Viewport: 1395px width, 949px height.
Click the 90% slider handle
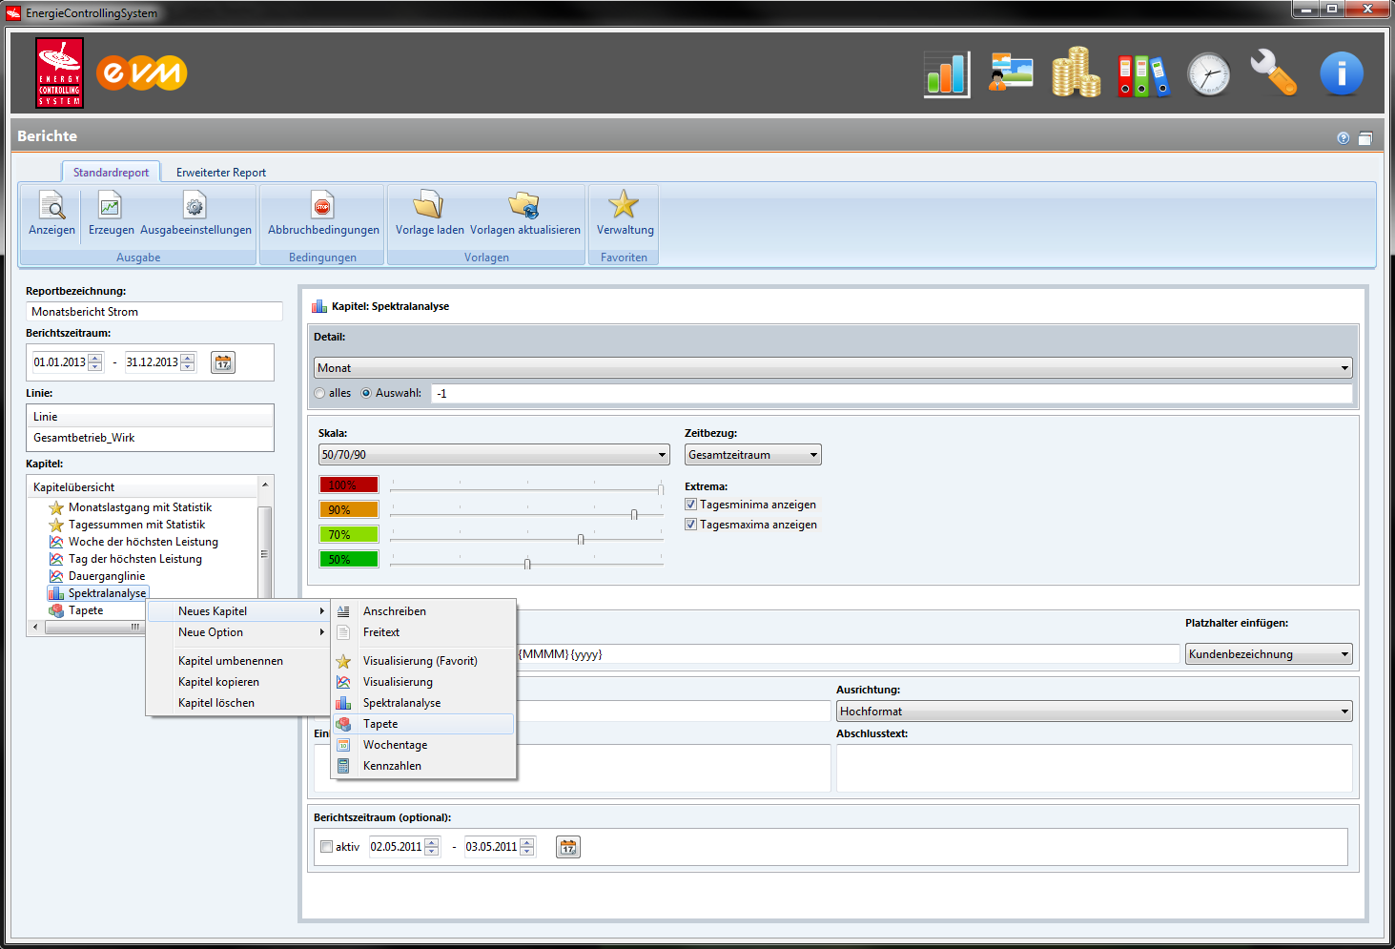634,514
